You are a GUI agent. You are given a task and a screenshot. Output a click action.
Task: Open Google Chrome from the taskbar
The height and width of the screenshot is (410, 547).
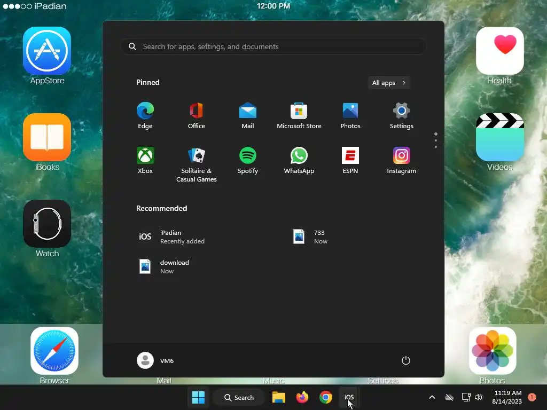point(326,397)
